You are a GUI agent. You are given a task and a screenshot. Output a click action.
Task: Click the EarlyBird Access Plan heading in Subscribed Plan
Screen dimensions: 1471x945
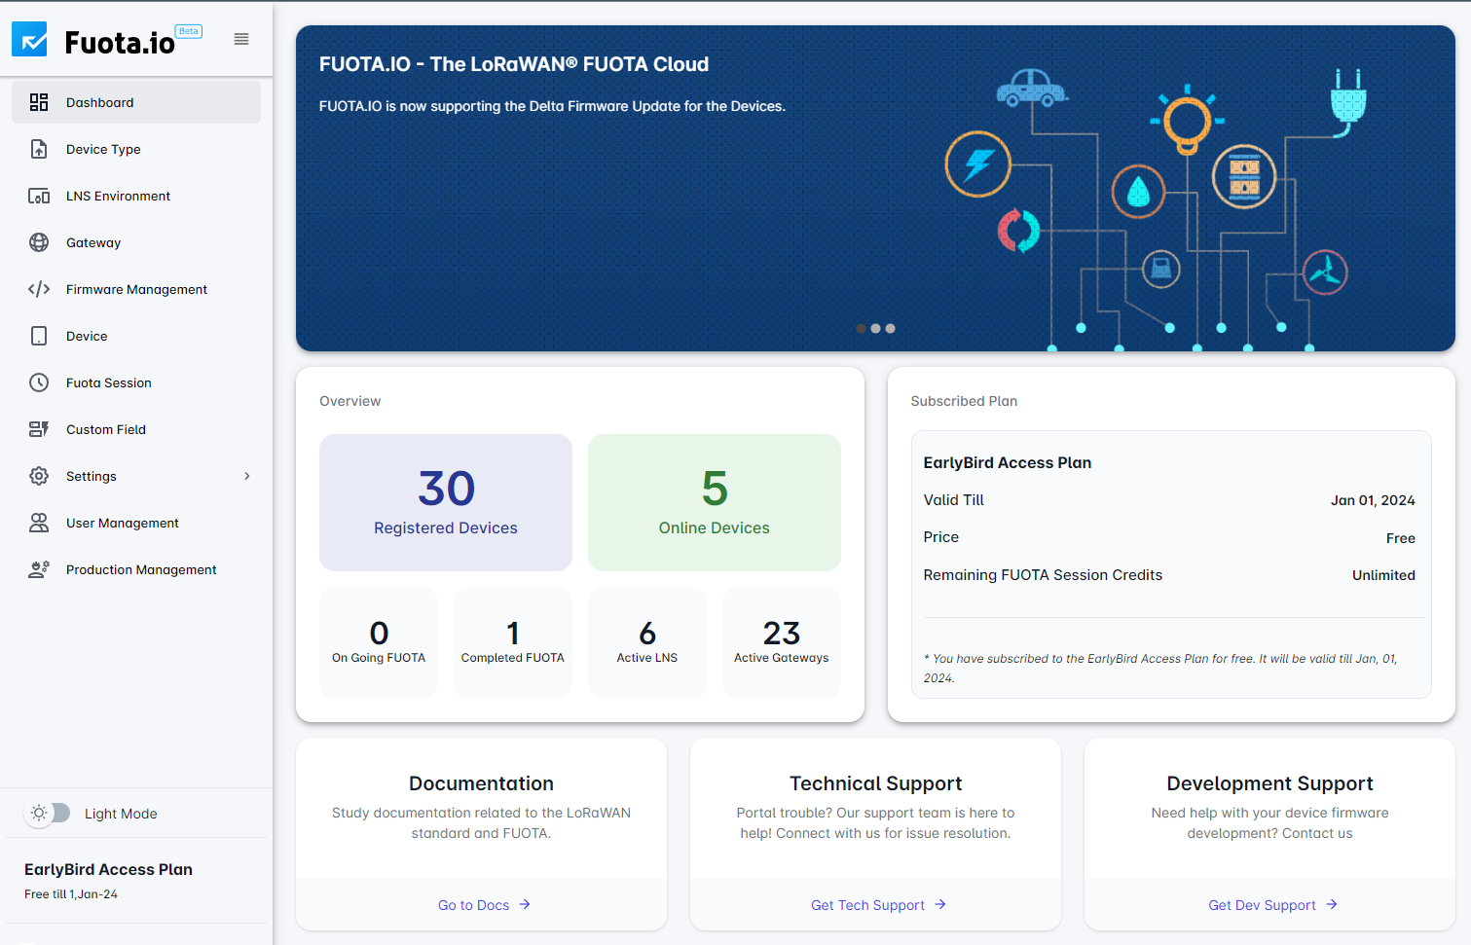[1008, 462]
